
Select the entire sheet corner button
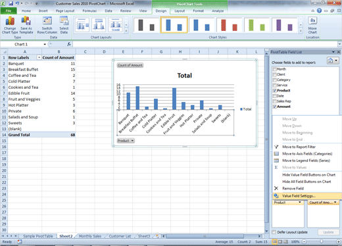pos(4,52)
